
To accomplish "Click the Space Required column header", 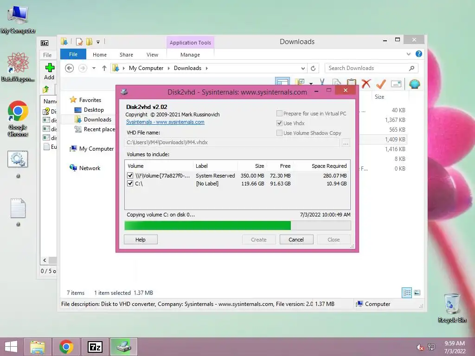I will pos(322,166).
